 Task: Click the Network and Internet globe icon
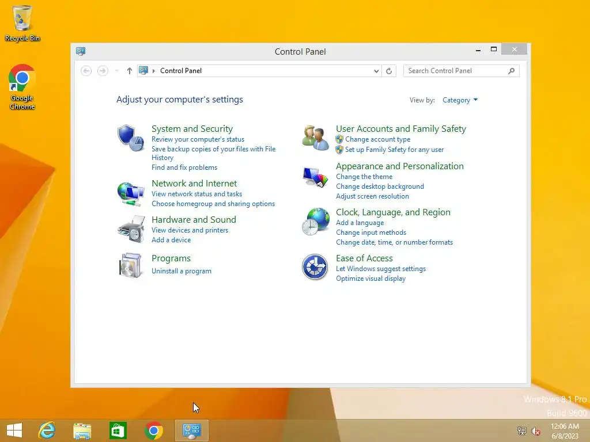point(131,193)
